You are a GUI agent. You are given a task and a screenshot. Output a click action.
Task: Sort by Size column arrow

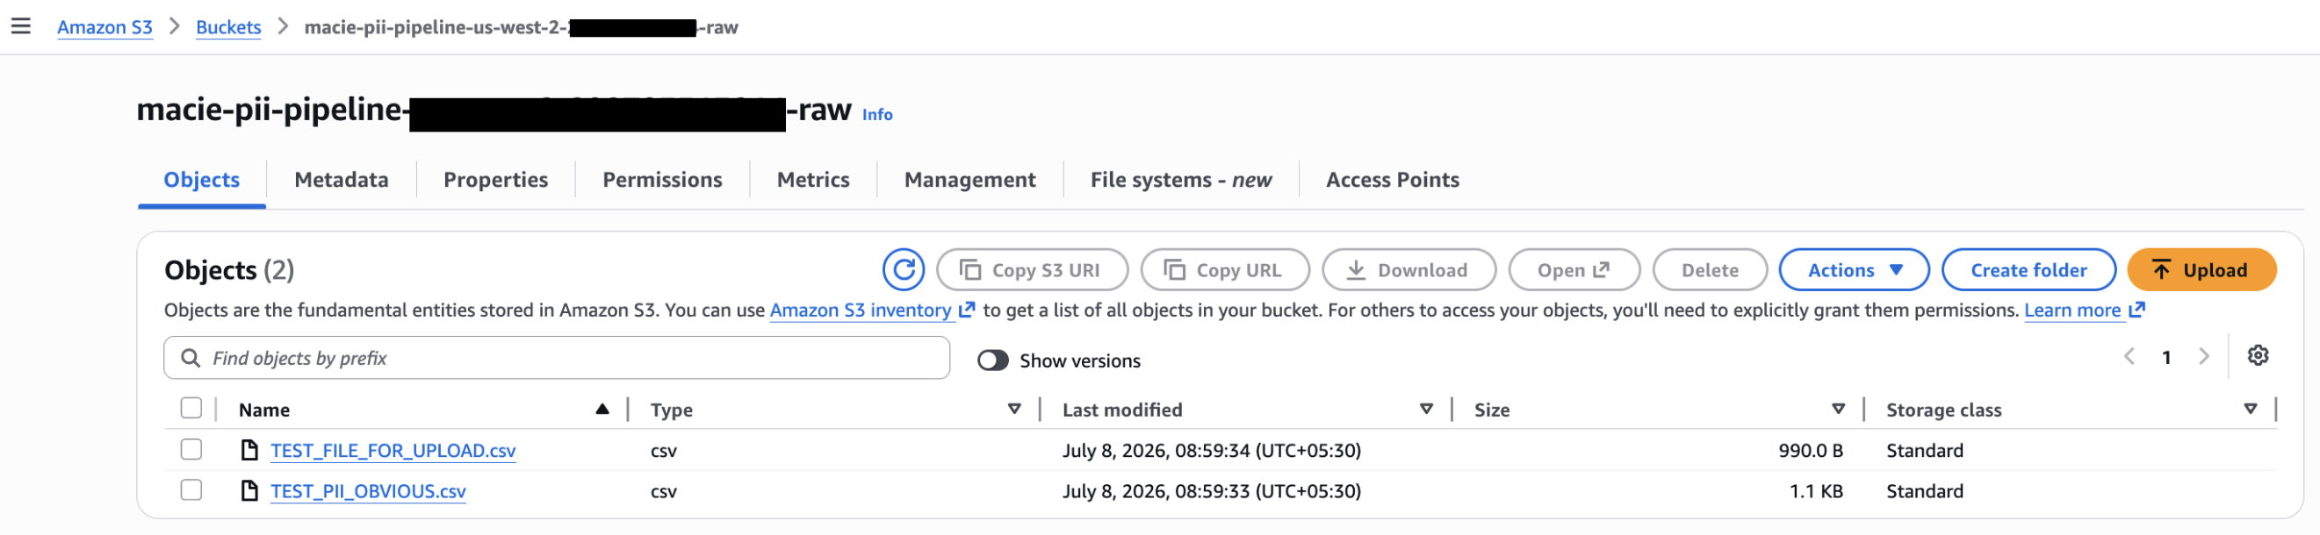click(x=1838, y=409)
